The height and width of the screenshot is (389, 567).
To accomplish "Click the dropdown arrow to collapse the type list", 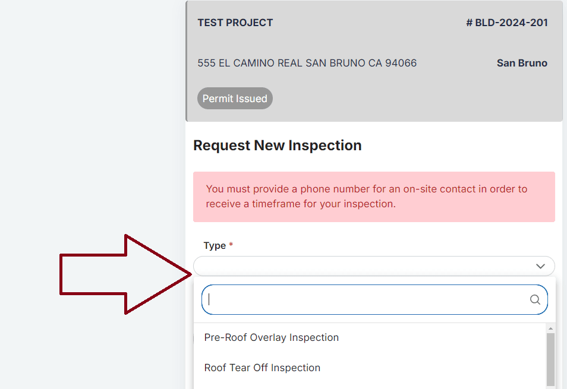I will pos(540,266).
